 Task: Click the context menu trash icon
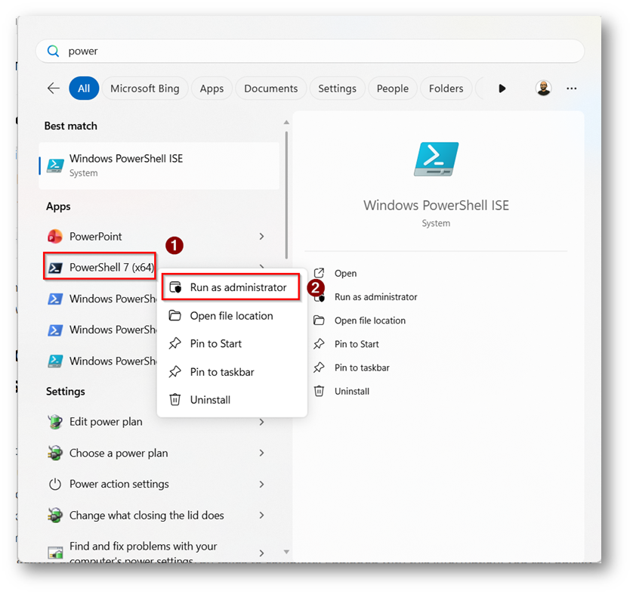click(174, 400)
